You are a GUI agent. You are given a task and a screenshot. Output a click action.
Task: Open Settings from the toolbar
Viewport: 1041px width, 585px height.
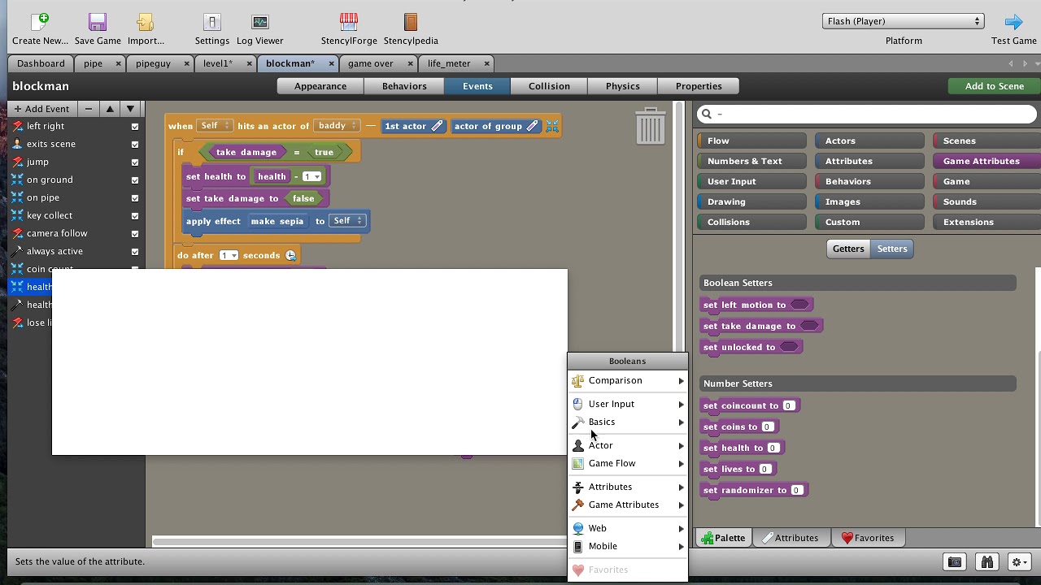pyautogui.click(x=211, y=22)
